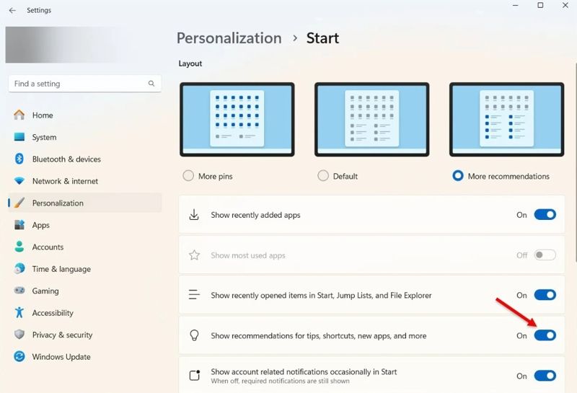Viewport: 577px width, 393px height.
Task: Click the Network & internet wifi icon
Action: pos(19,181)
